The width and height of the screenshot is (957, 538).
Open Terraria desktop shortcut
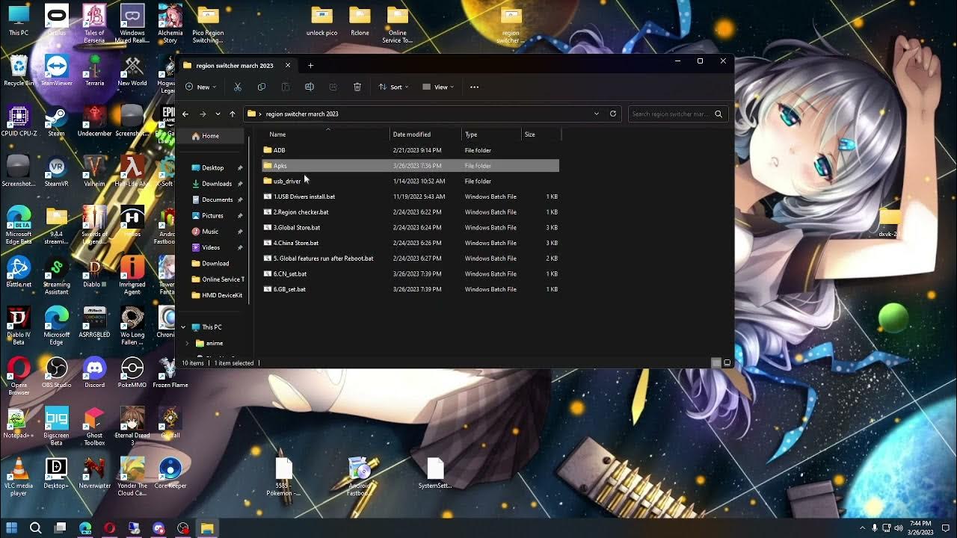(x=94, y=71)
